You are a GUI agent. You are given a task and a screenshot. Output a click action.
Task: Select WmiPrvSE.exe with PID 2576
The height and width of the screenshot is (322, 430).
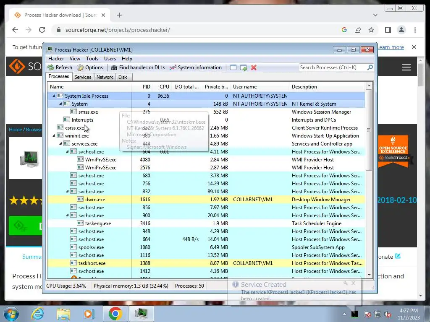click(206, 167)
